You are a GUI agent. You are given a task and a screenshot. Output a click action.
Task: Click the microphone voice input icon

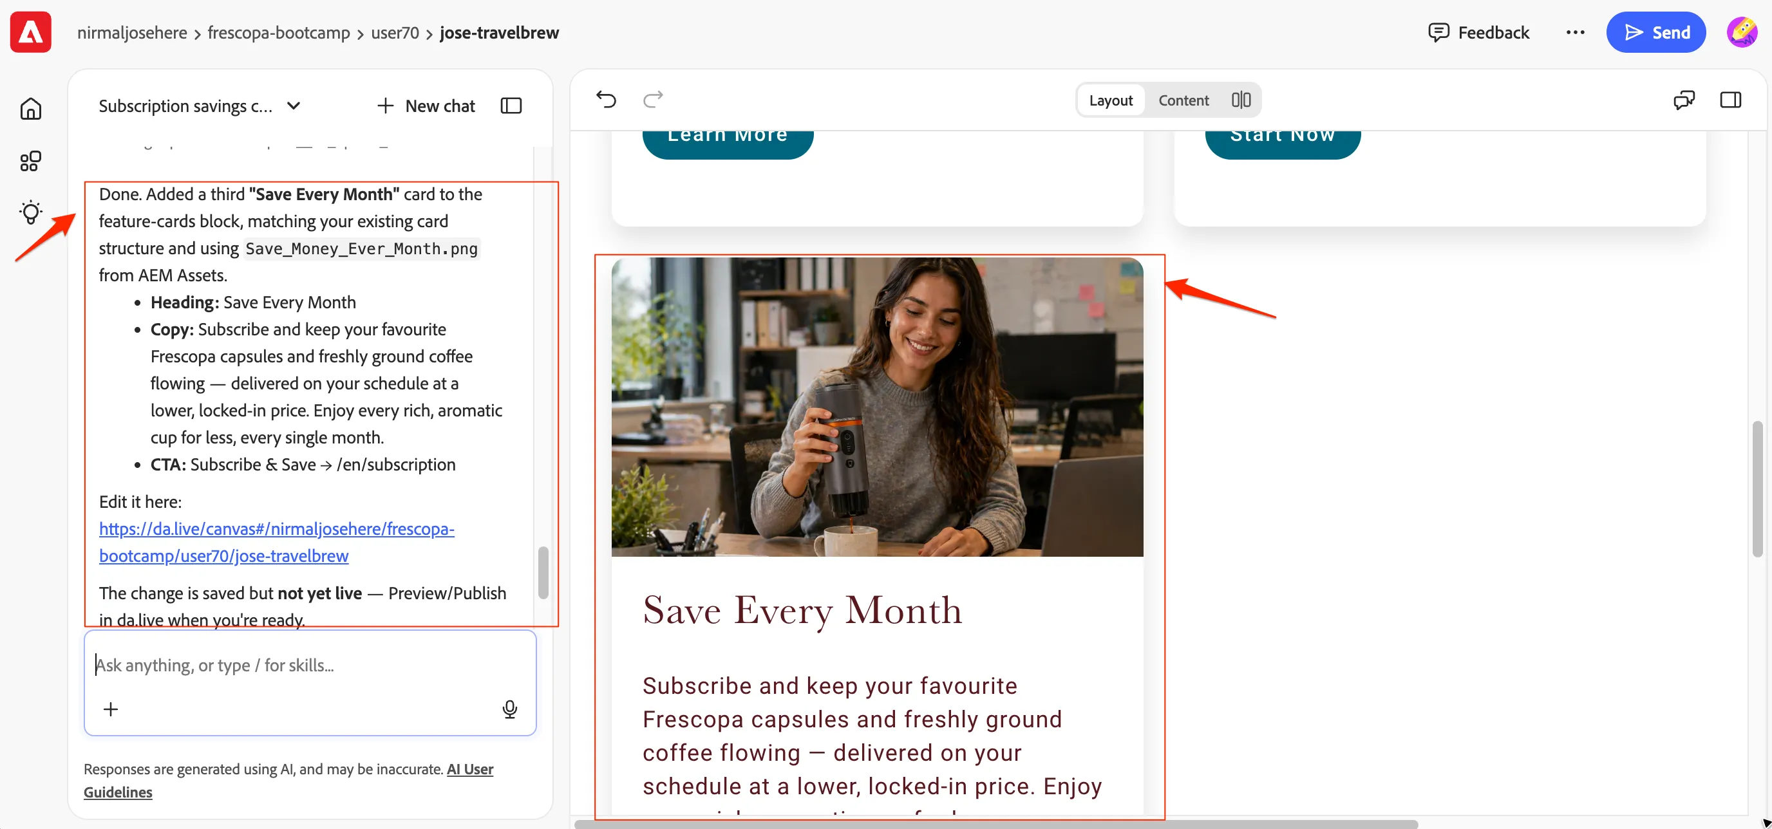[x=510, y=709]
